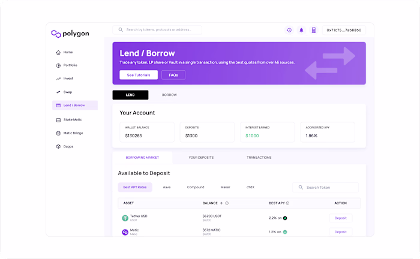This screenshot has width=420, height=259.
Task: Click the Lend / Borrow card icon
Action: point(58,106)
